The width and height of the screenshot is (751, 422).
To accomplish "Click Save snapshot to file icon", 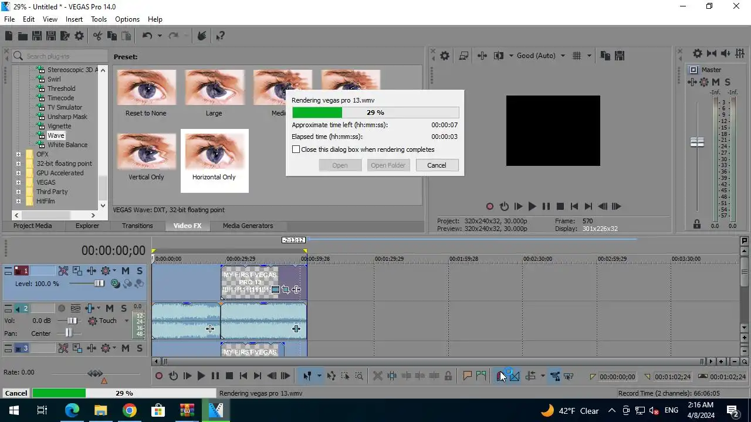I will pyautogui.click(x=620, y=56).
